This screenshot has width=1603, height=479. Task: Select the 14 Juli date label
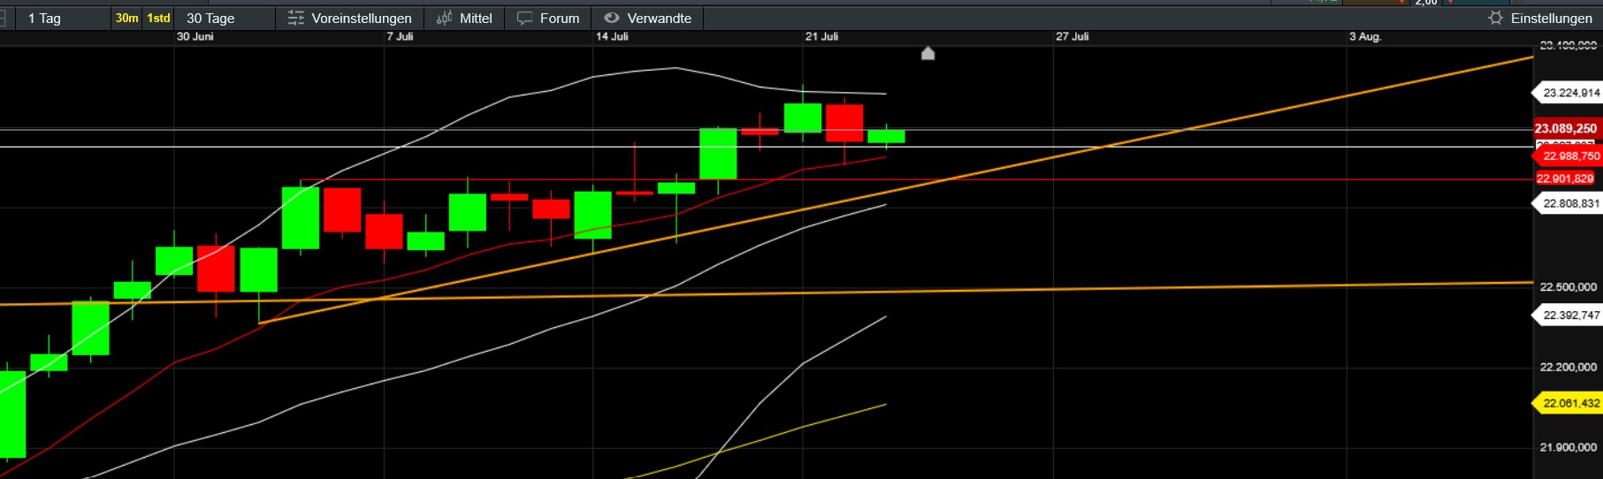612,37
